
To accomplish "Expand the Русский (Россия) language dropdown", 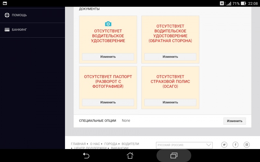I will pyautogui.click(x=184, y=145).
